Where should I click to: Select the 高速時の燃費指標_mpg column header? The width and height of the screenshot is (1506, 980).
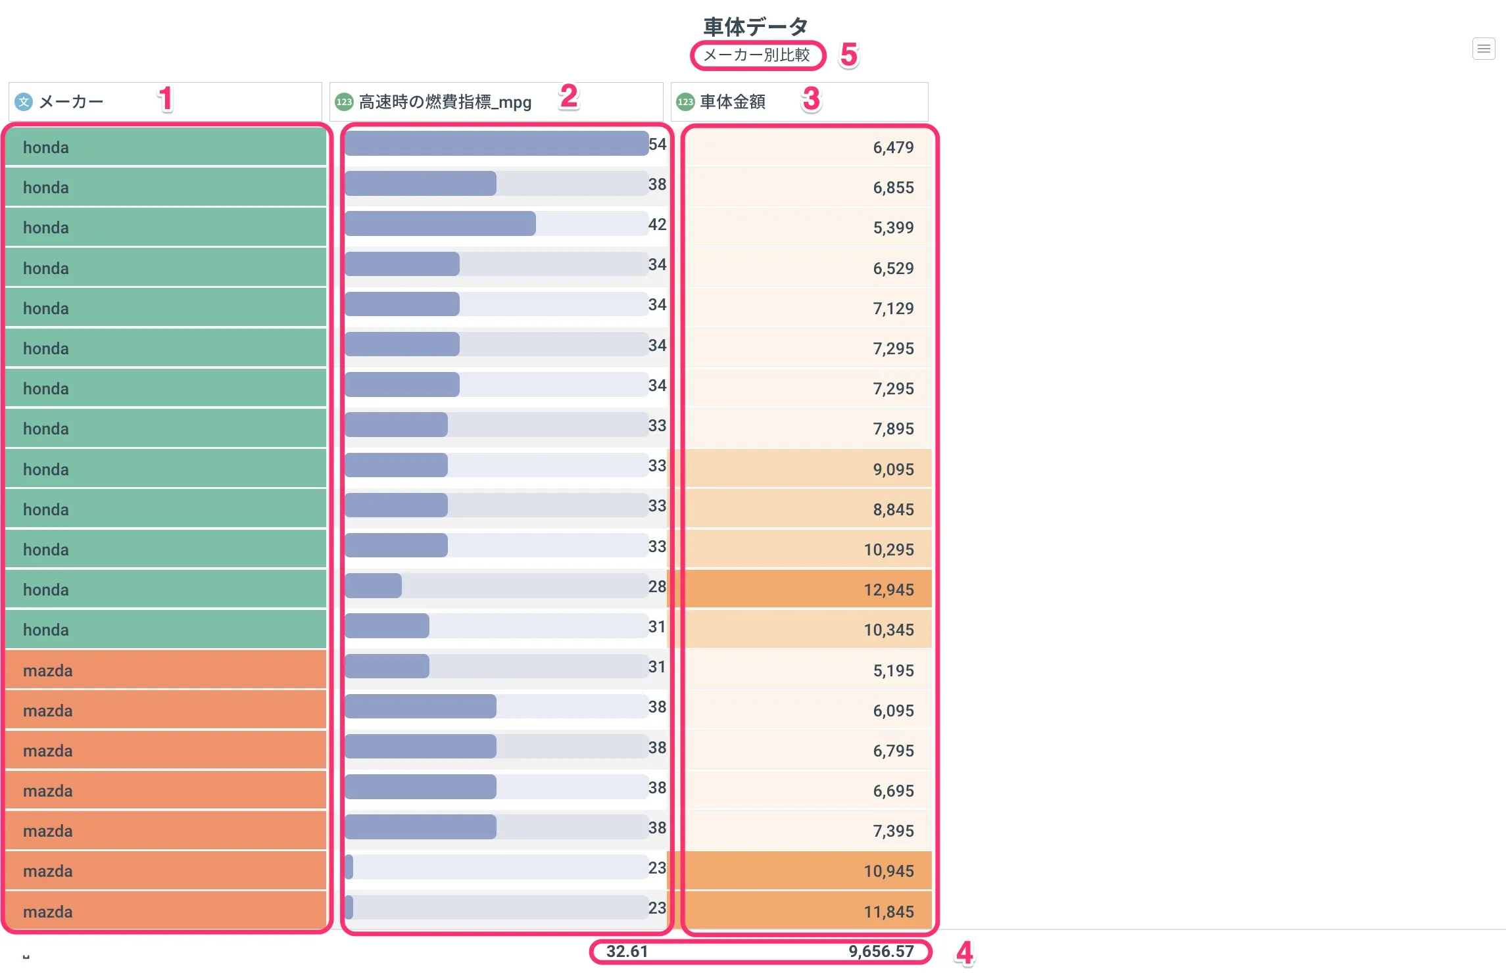(497, 102)
